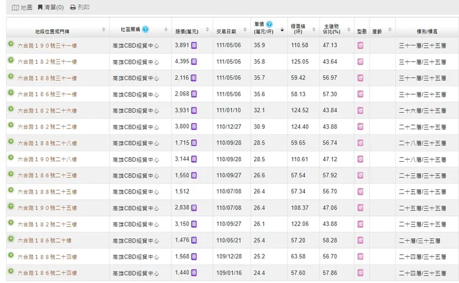Click the help icon beside 社區簡稱
This screenshot has height=283, width=459.
145,29
